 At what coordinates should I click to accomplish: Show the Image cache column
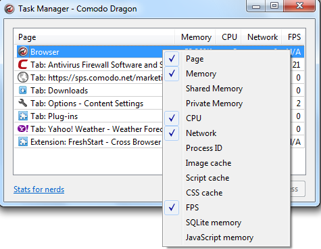coord(226,163)
